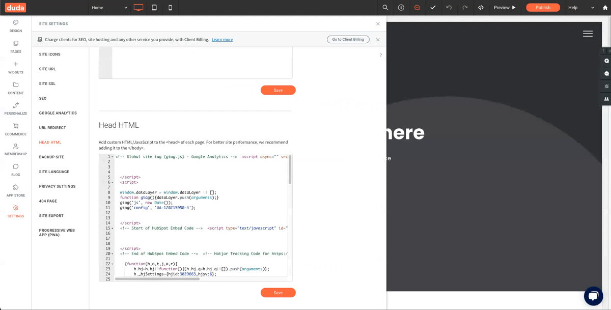
Task: Switch to desktop device view
Action: [x=138, y=8]
